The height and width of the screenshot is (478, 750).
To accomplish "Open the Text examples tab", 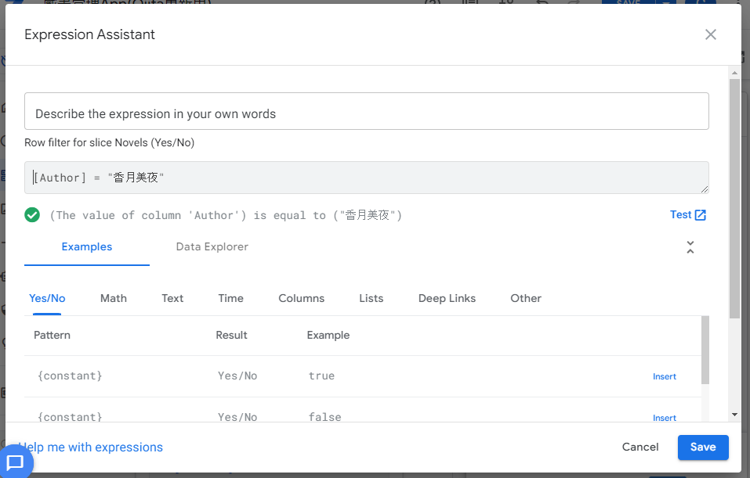I will coord(172,298).
